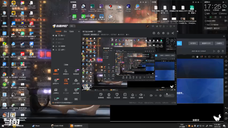Add a new scene with the plus icon
This screenshot has width=228, height=128.
[79, 31]
